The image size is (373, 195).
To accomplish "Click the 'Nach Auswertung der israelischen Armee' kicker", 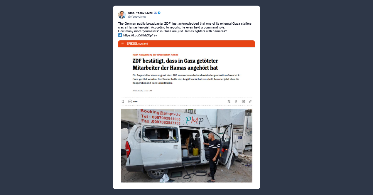I will click(x=155, y=55).
